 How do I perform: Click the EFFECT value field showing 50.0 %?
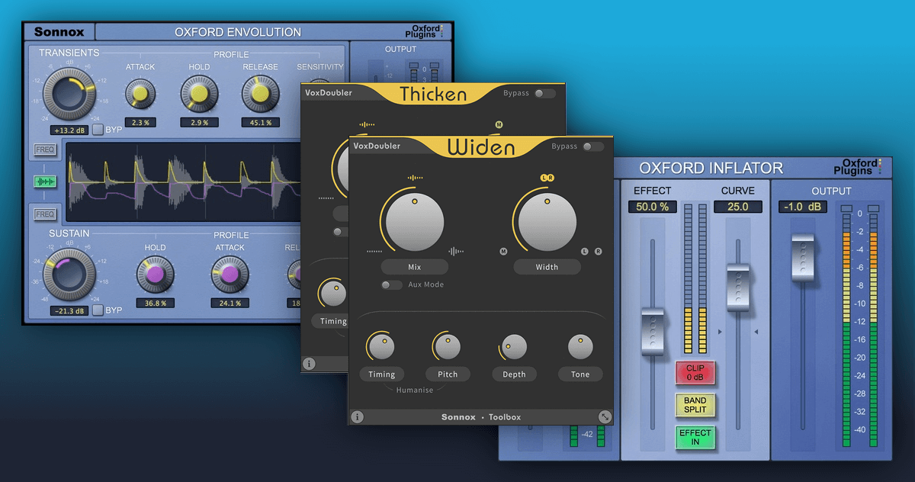point(652,207)
